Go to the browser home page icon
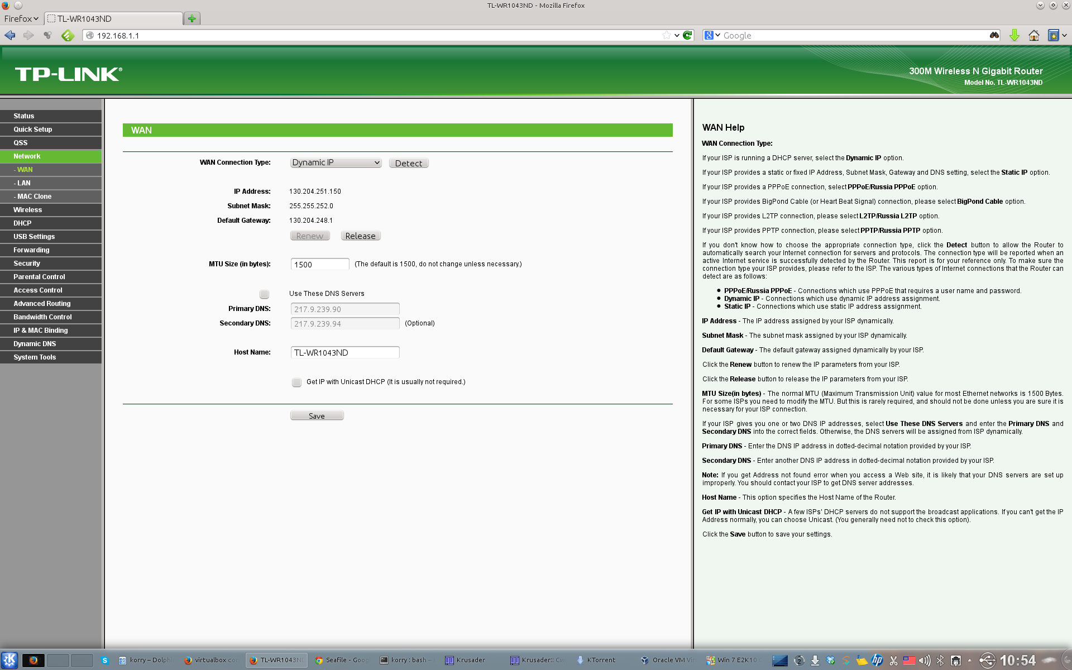This screenshot has width=1072, height=670. point(1033,35)
